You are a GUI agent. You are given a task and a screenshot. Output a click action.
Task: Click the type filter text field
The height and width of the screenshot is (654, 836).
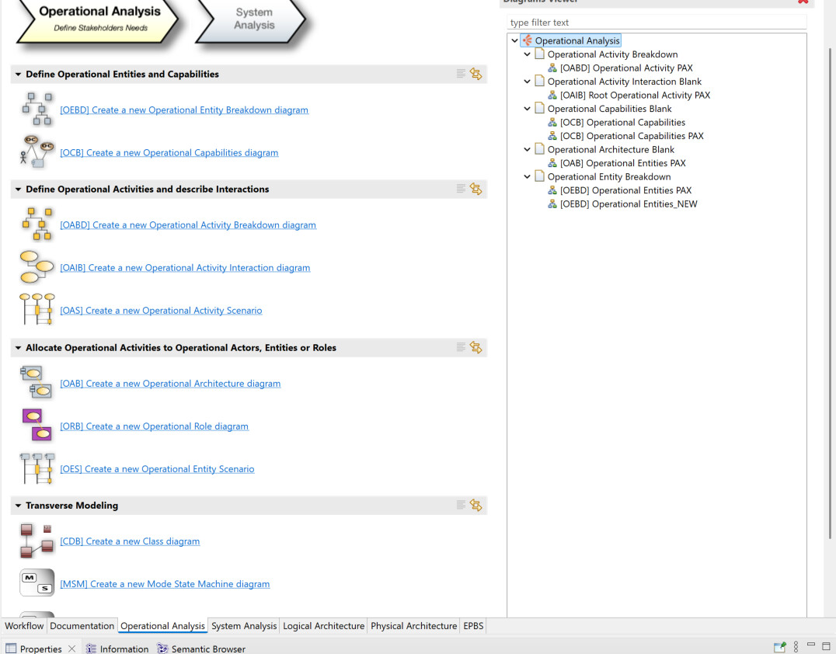[x=656, y=23]
